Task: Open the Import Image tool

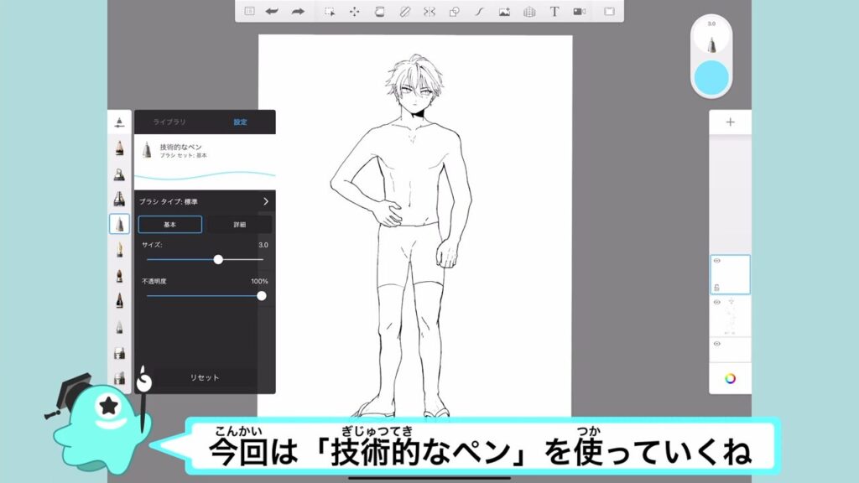Action: tap(504, 12)
